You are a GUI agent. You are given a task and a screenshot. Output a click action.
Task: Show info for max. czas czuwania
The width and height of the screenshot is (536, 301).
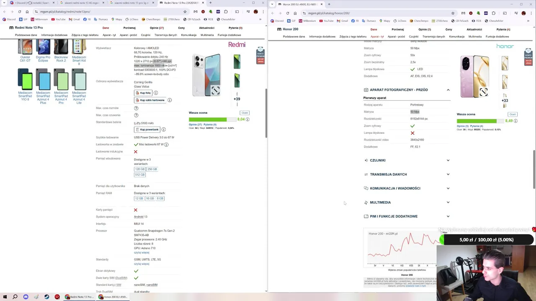tap(136, 115)
